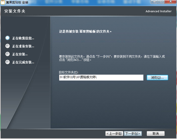This screenshot has width=177, height=139.
Task: Select the 正在完成安装 step indicator
Action: (8, 62)
